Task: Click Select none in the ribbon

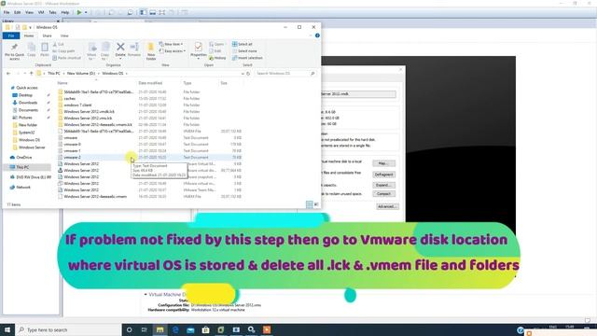Action: click(244, 51)
